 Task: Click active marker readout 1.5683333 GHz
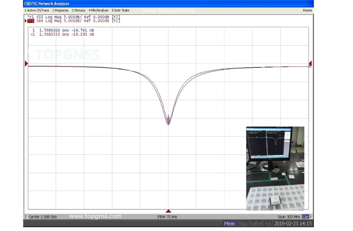(x=62, y=35)
